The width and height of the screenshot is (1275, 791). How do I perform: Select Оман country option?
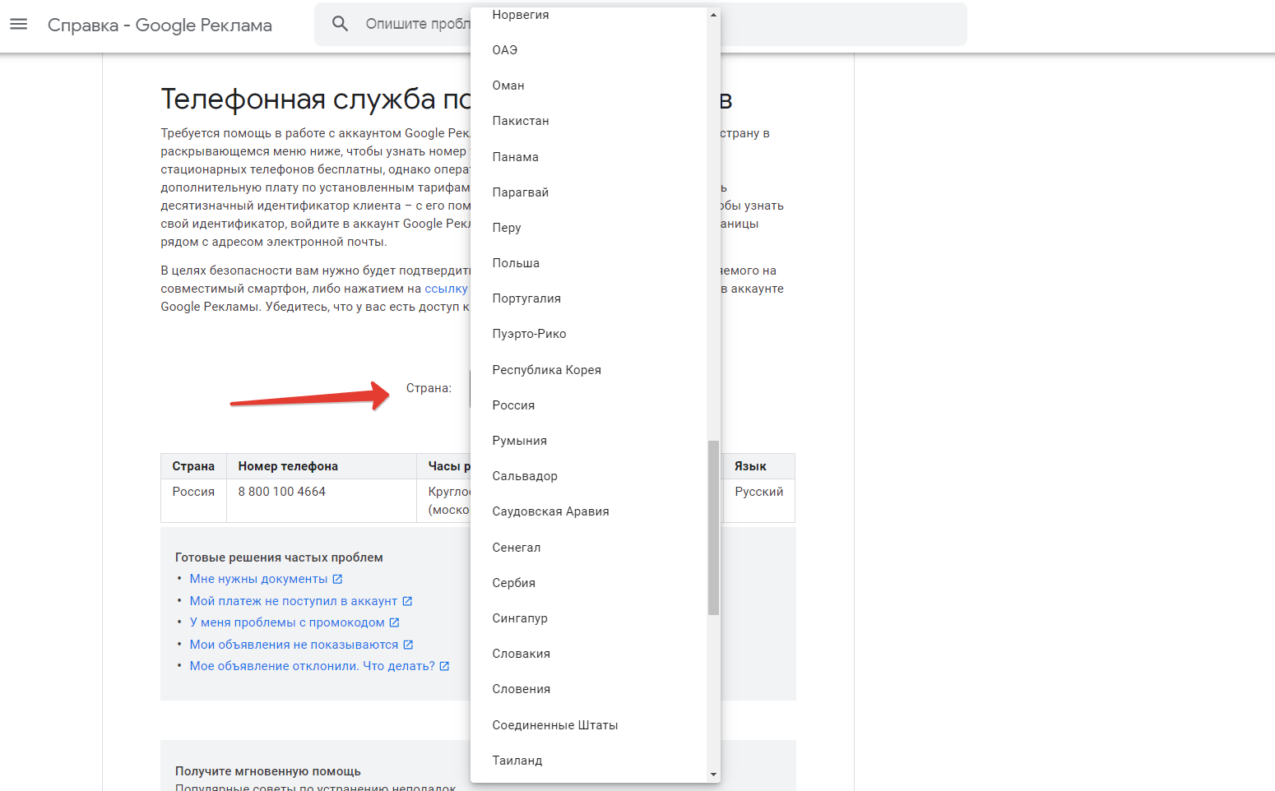point(588,86)
